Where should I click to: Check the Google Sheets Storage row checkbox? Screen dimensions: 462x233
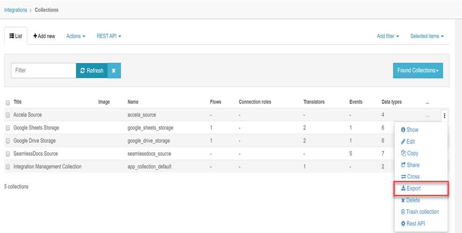click(7, 128)
